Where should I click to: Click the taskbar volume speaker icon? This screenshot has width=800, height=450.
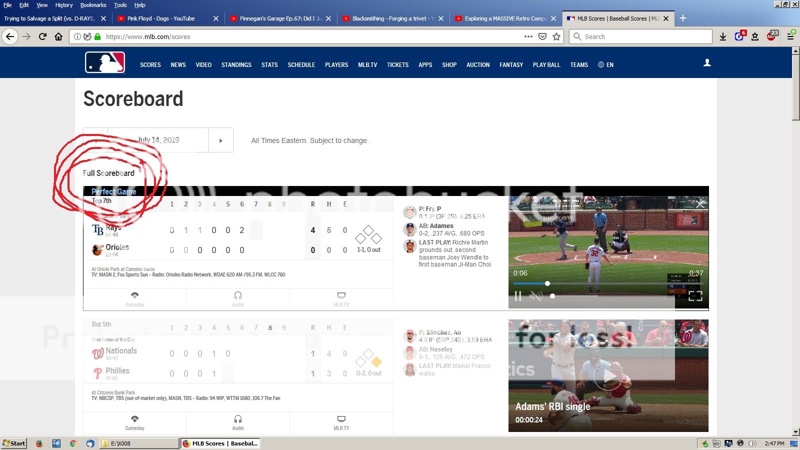752,443
